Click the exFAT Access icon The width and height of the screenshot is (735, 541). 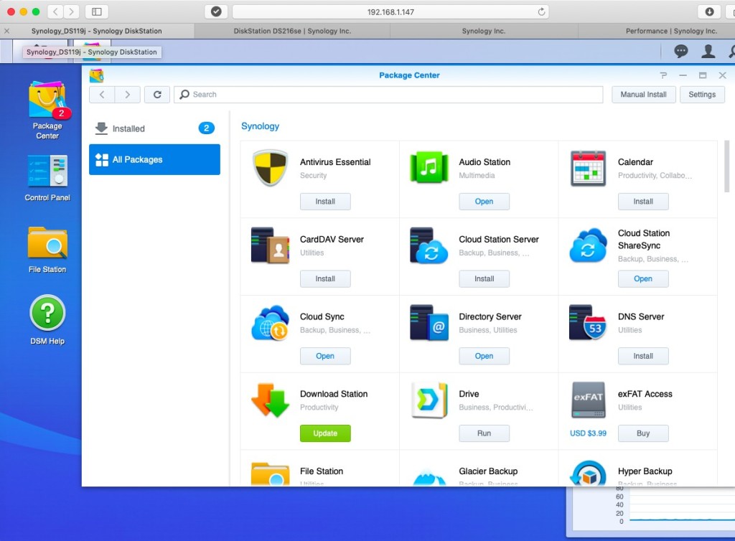(588, 400)
